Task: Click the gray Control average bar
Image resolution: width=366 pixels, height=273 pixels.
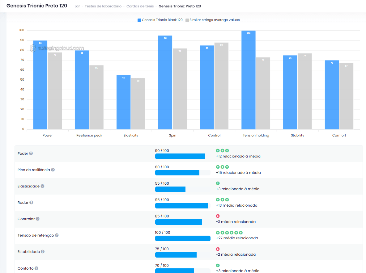Action: click(221, 86)
